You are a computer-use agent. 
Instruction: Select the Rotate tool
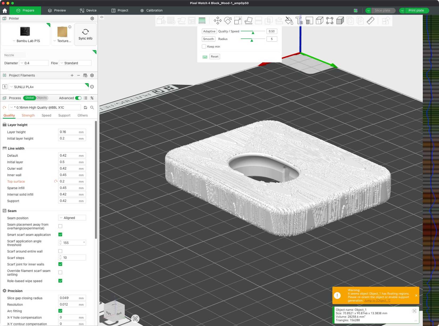(228, 20)
